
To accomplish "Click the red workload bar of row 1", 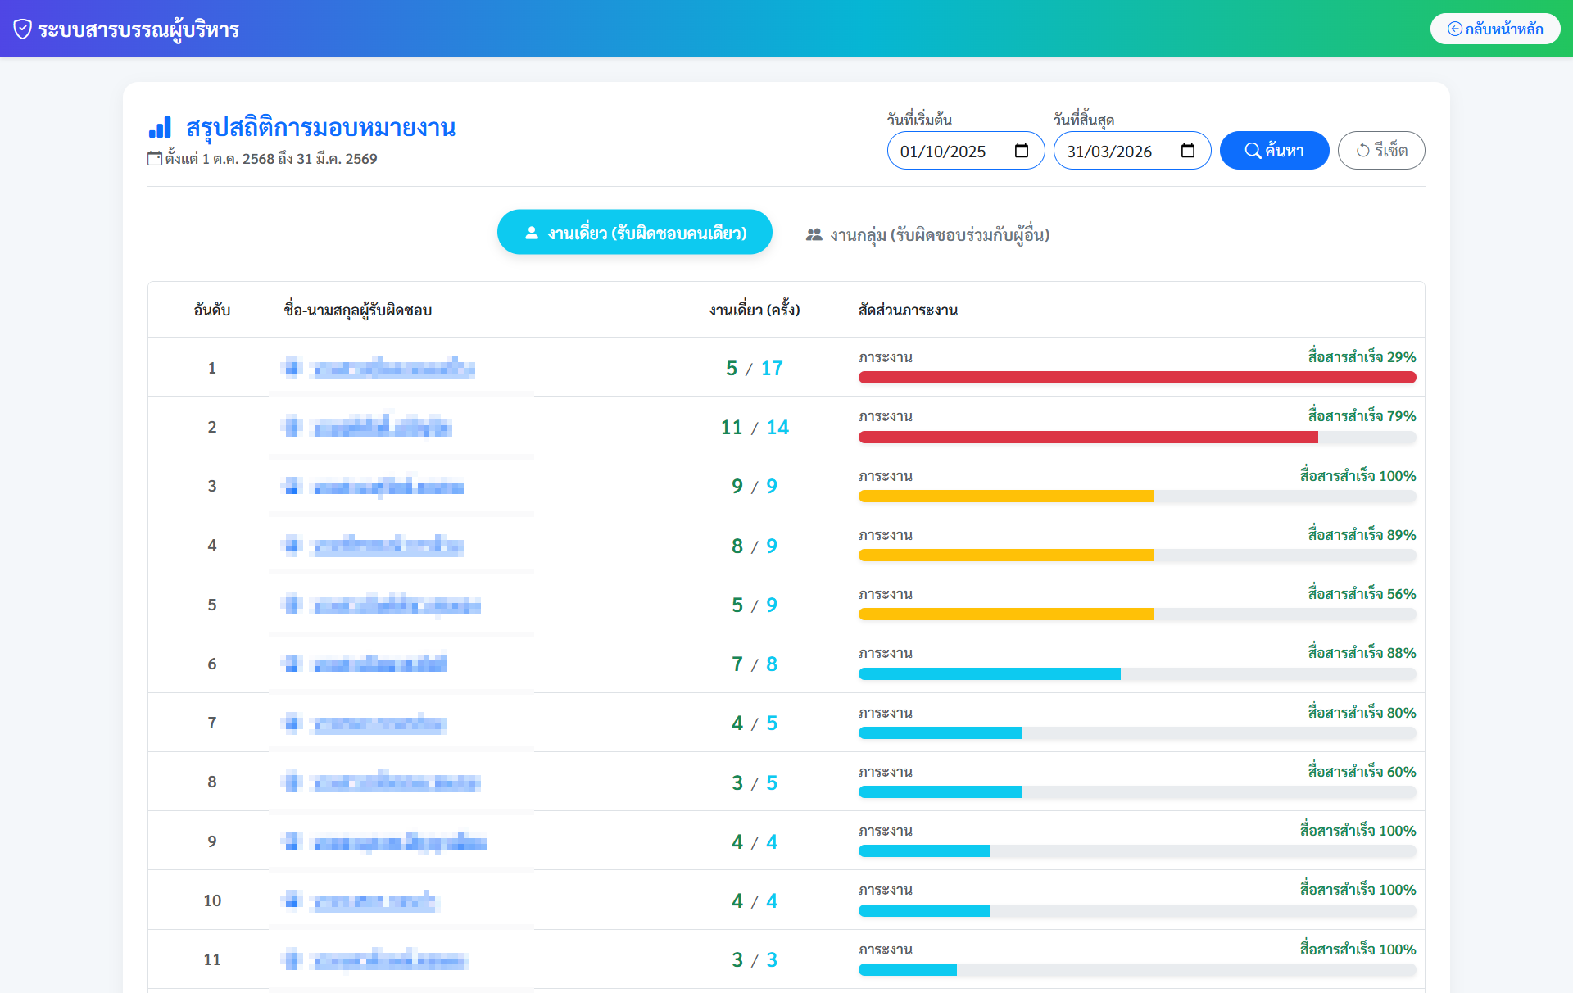I will pyautogui.click(x=1136, y=378).
